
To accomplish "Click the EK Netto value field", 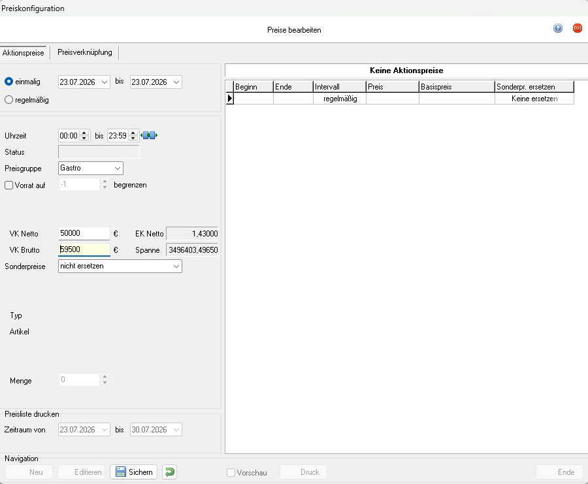I will [x=192, y=234].
